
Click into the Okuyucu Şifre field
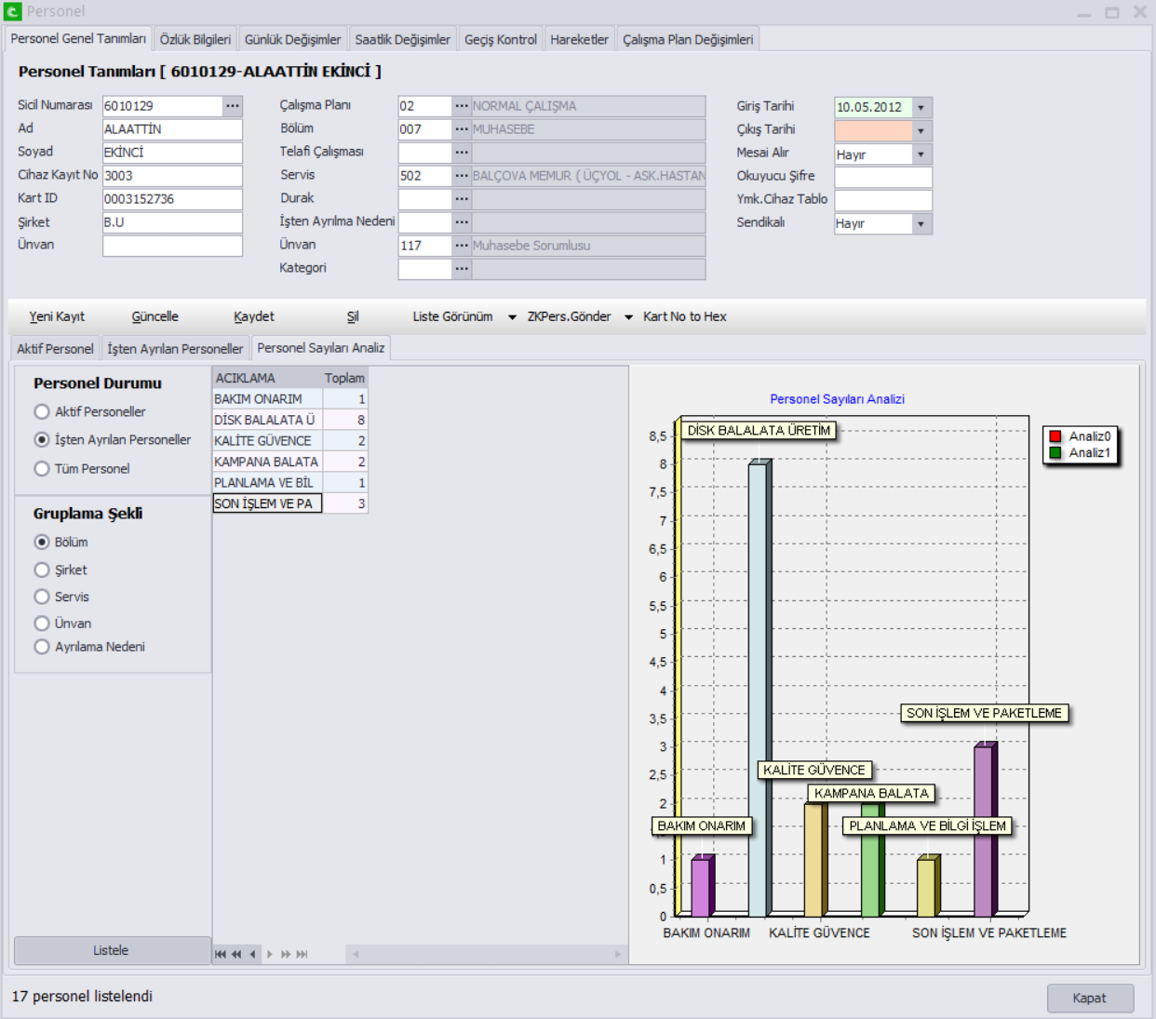tap(883, 178)
